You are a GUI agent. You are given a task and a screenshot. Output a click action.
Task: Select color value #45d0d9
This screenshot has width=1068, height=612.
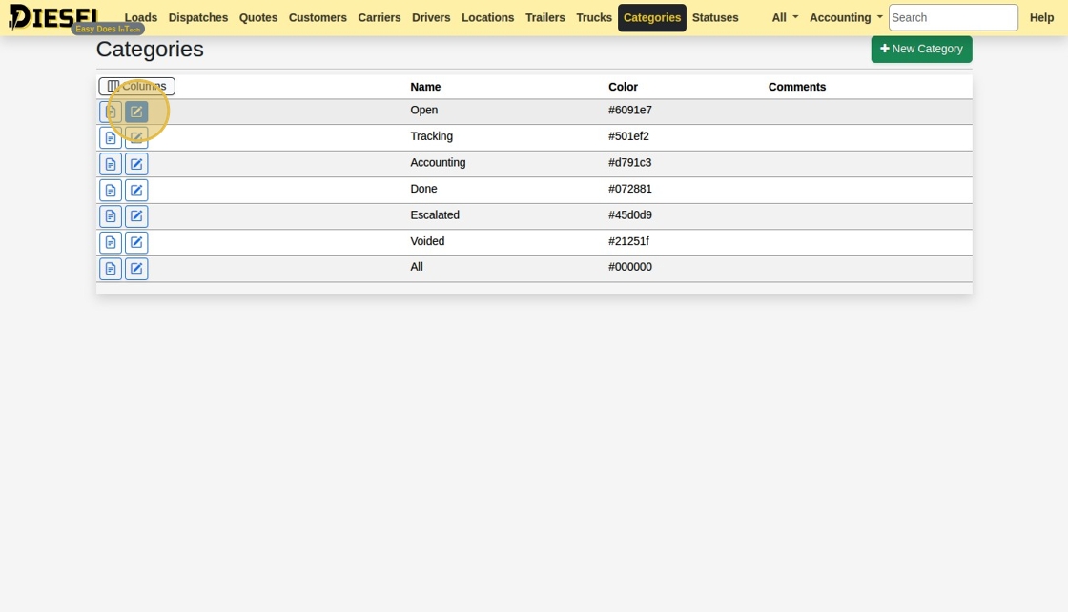tap(630, 215)
